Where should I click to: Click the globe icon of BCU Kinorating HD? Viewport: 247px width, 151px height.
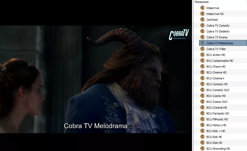tap(202, 149)
